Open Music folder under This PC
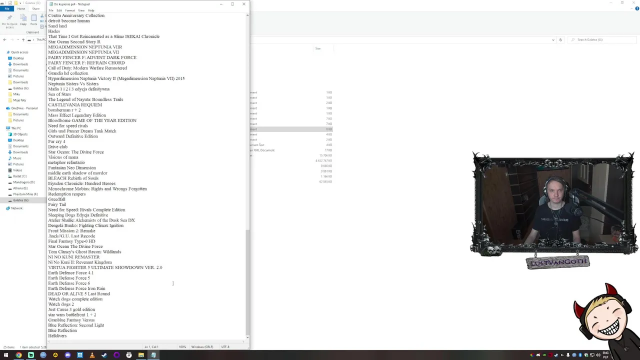This screenshot has width=640, height=360. pyautogui.click(x=17, y=158)
